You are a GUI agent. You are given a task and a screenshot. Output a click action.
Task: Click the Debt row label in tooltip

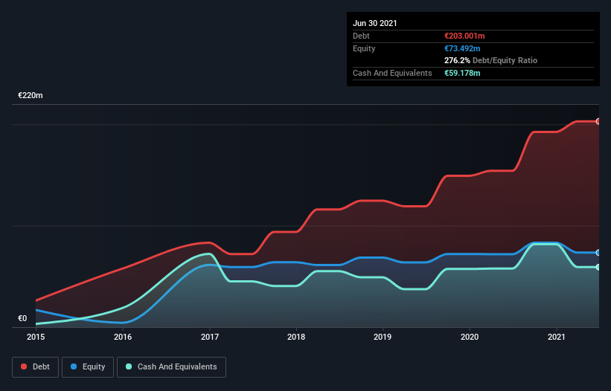(361, 36)
